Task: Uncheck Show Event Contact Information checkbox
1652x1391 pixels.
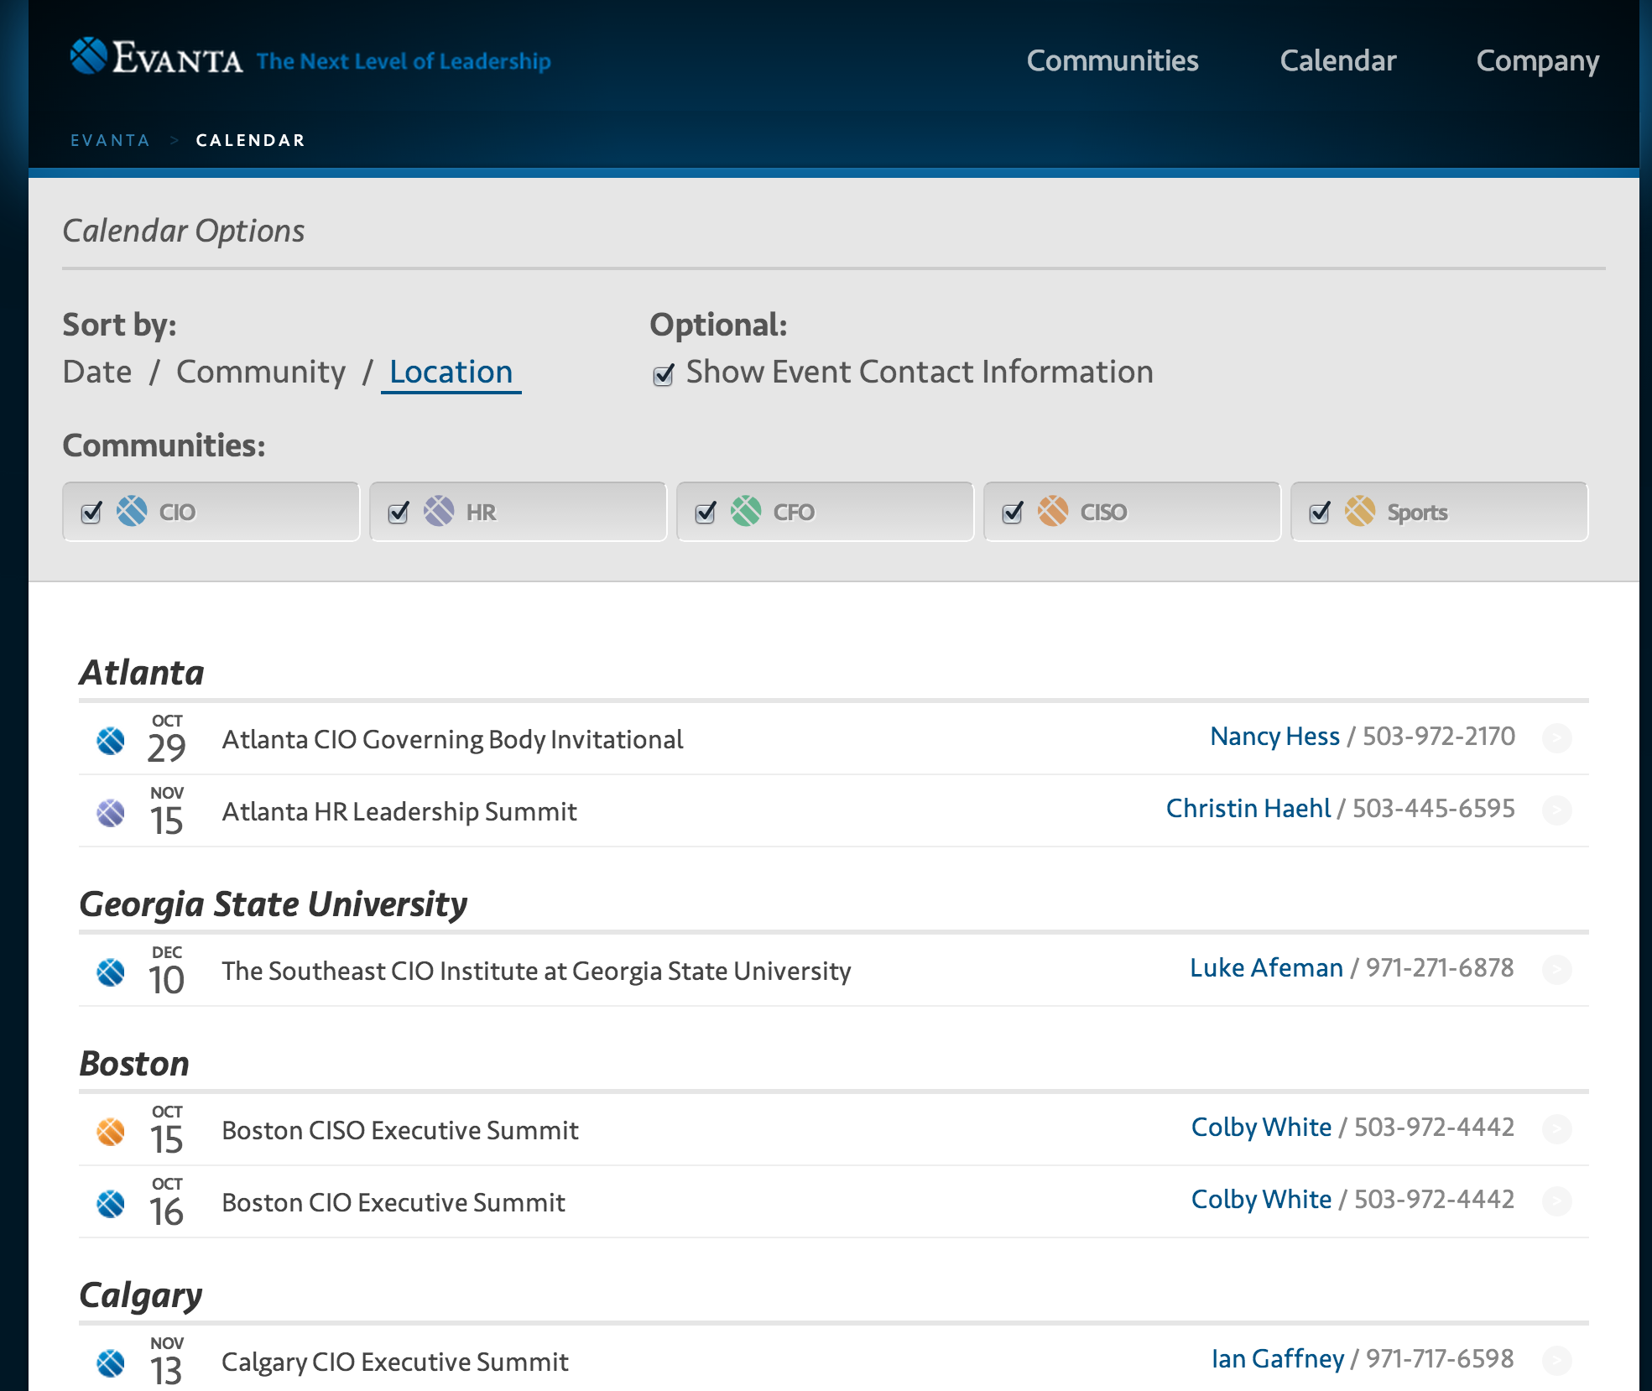Action: pos(664,374)
